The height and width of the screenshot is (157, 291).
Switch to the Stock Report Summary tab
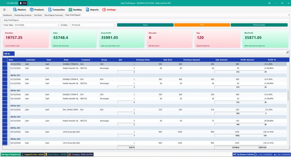coord(53,15)
